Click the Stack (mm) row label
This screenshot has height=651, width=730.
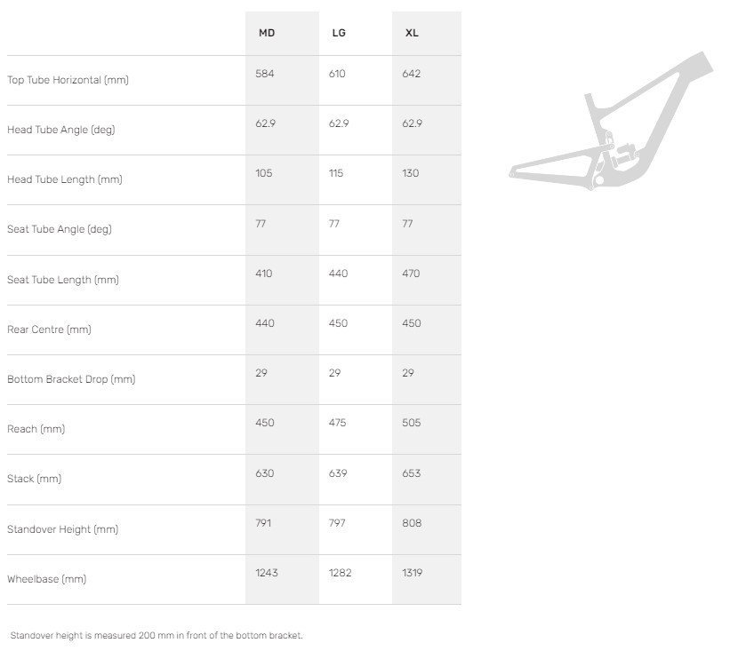(34, 479)
